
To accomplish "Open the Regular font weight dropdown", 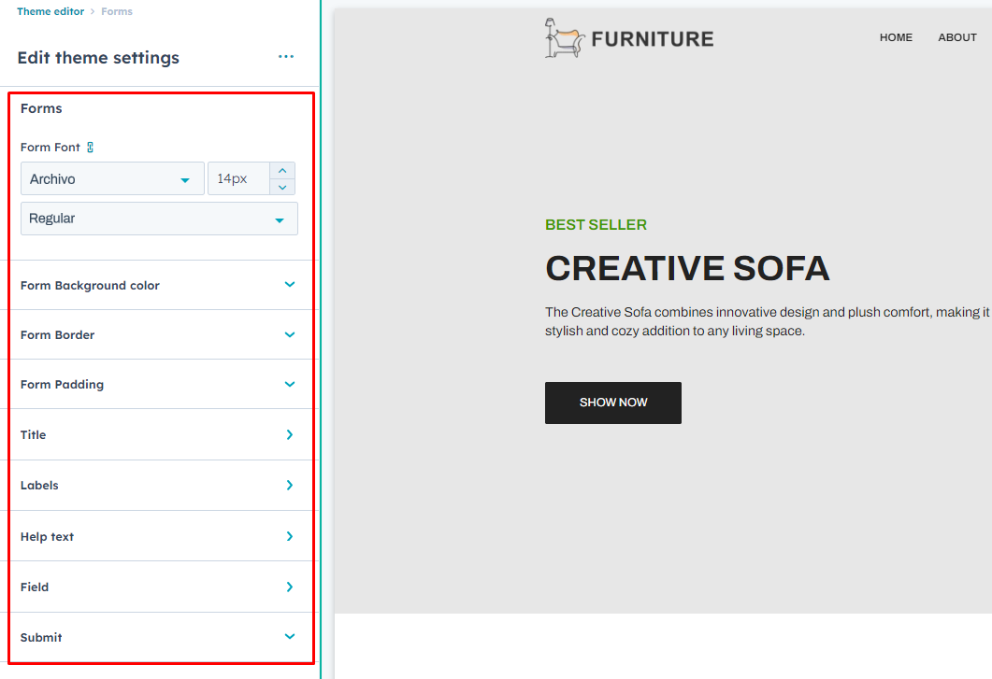I will pyautogui.click(x=159, y=219).
